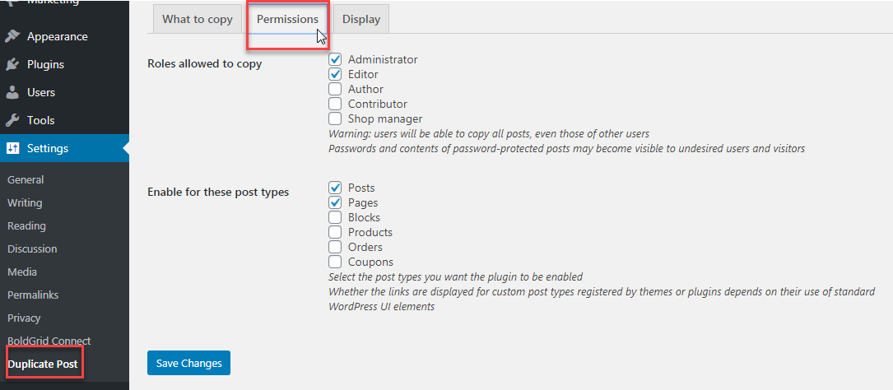Tick the Contributor role checkbox
This screenshot has height=390, width=893.
pos(335,104)
